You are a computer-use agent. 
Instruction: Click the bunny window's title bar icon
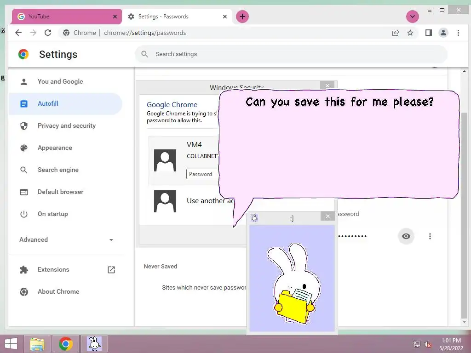coord(254,217)
